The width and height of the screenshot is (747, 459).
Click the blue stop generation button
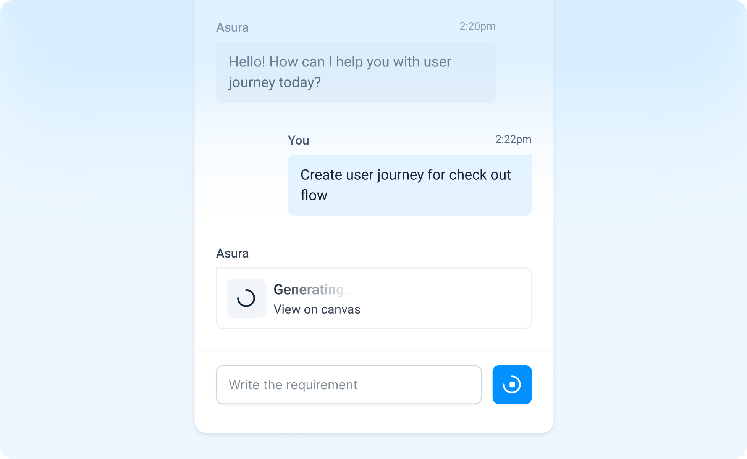coord(512,385)
